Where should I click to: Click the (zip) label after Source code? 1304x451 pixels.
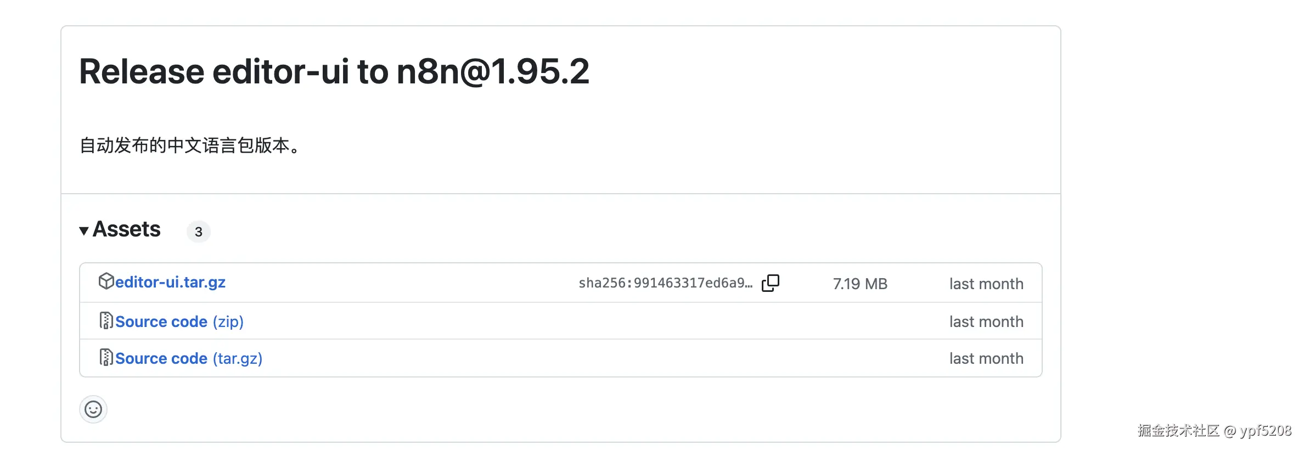228,322
